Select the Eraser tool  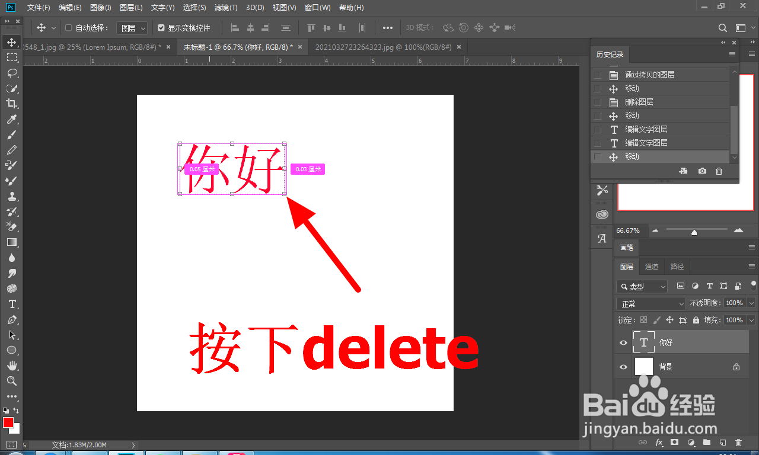(11, 227)
